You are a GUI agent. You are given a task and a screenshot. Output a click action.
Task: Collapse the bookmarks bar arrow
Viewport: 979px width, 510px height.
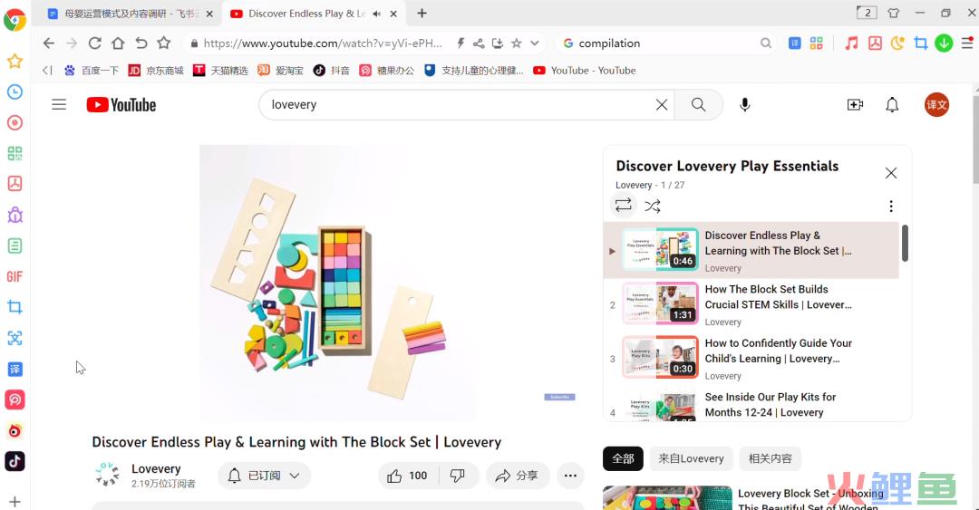click(47, 71)
